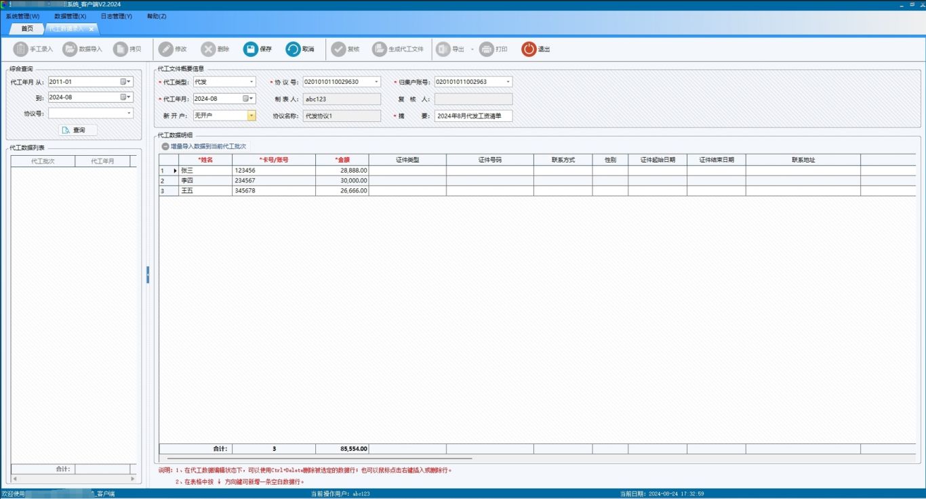Viewport: 926px width, 499px height.
Task: Click the account cell 234567
Action: 274,181
